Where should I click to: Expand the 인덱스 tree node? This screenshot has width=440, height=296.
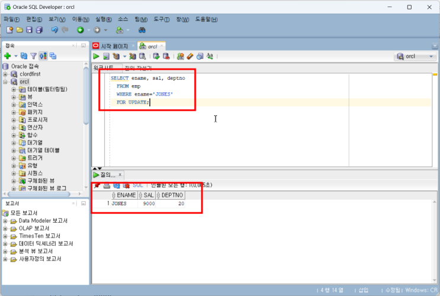click(14, 105)
